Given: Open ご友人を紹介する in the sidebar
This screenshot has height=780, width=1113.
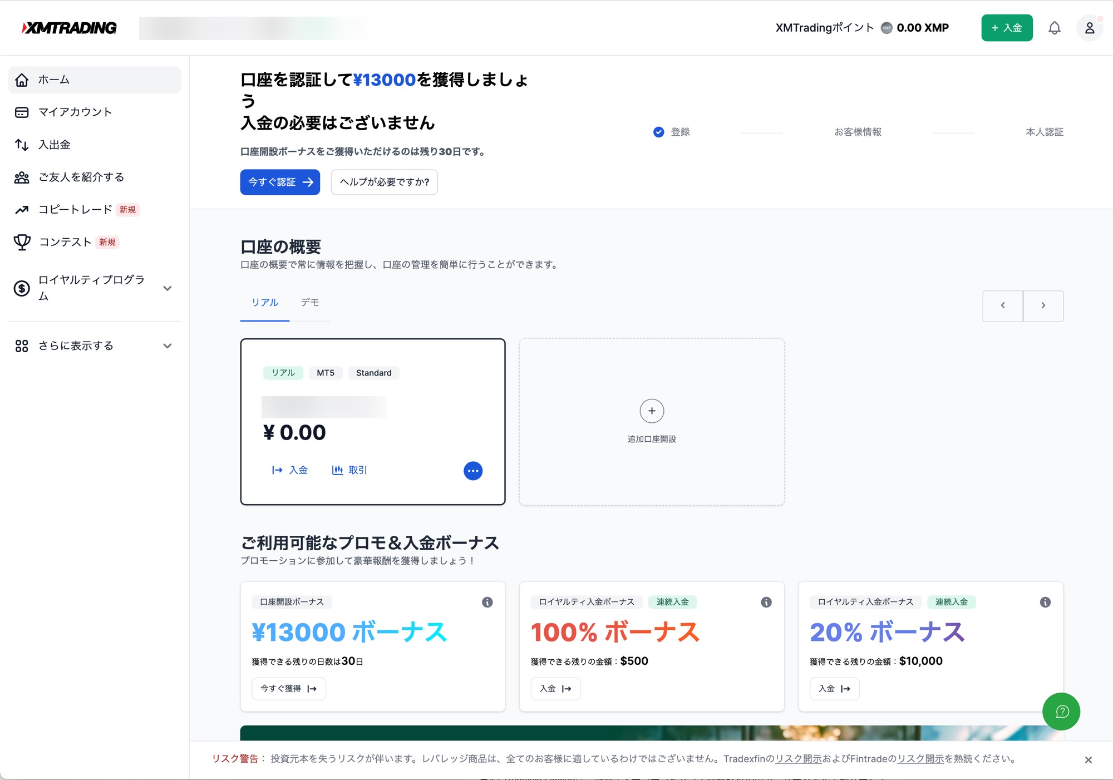Looking at the screenshot, I should (95, 177).
